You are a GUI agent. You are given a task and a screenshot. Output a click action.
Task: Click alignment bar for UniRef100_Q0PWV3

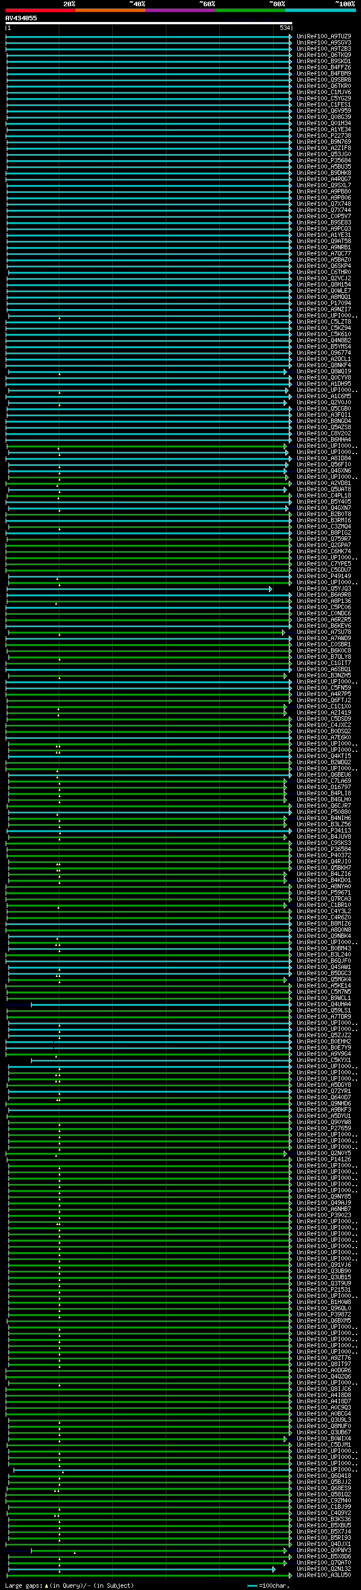pos(159,1550)
